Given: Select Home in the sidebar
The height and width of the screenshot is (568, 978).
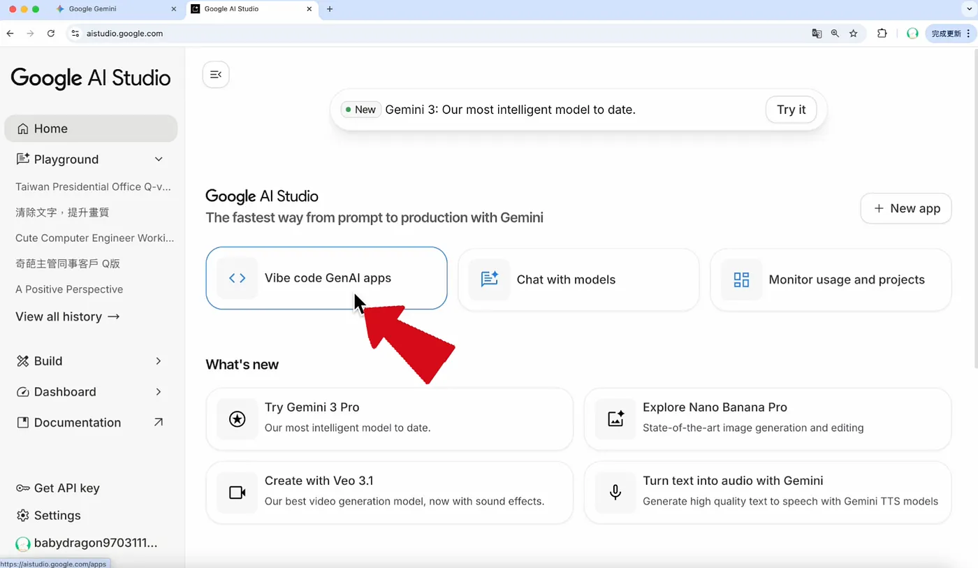Looking at the screenshot, I should pyautogui.click(x=91, y=129).
